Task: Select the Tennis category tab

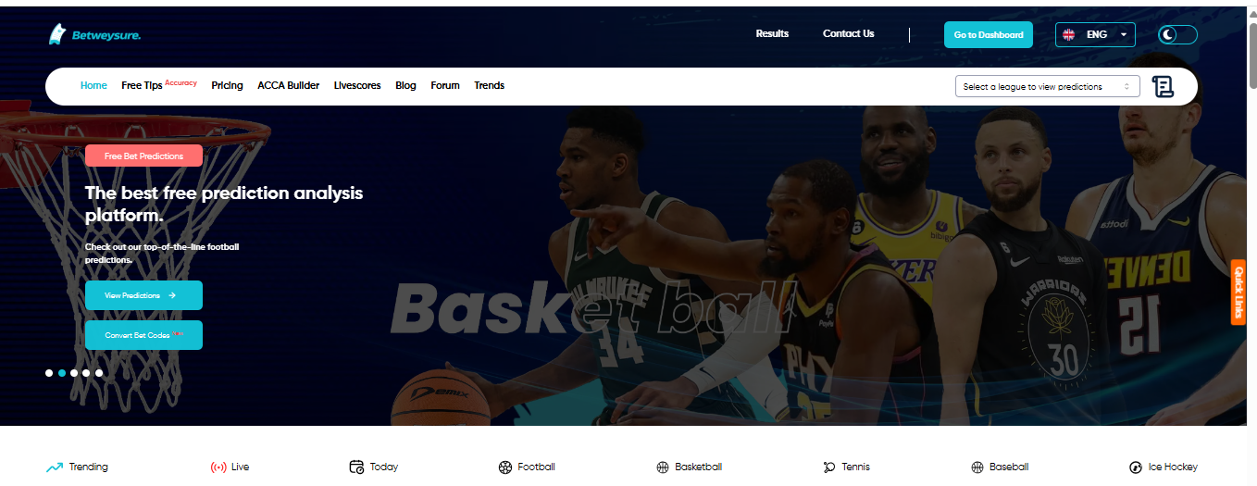Action: (x=847, y=467)
